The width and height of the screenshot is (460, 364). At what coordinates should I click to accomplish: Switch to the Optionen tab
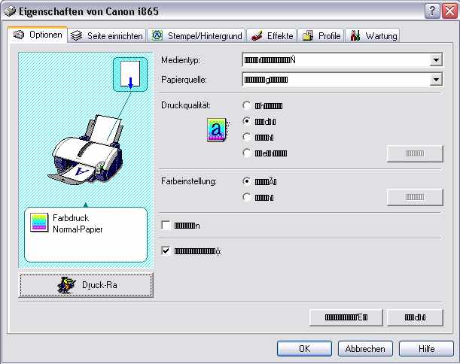(x=37, y=35)
